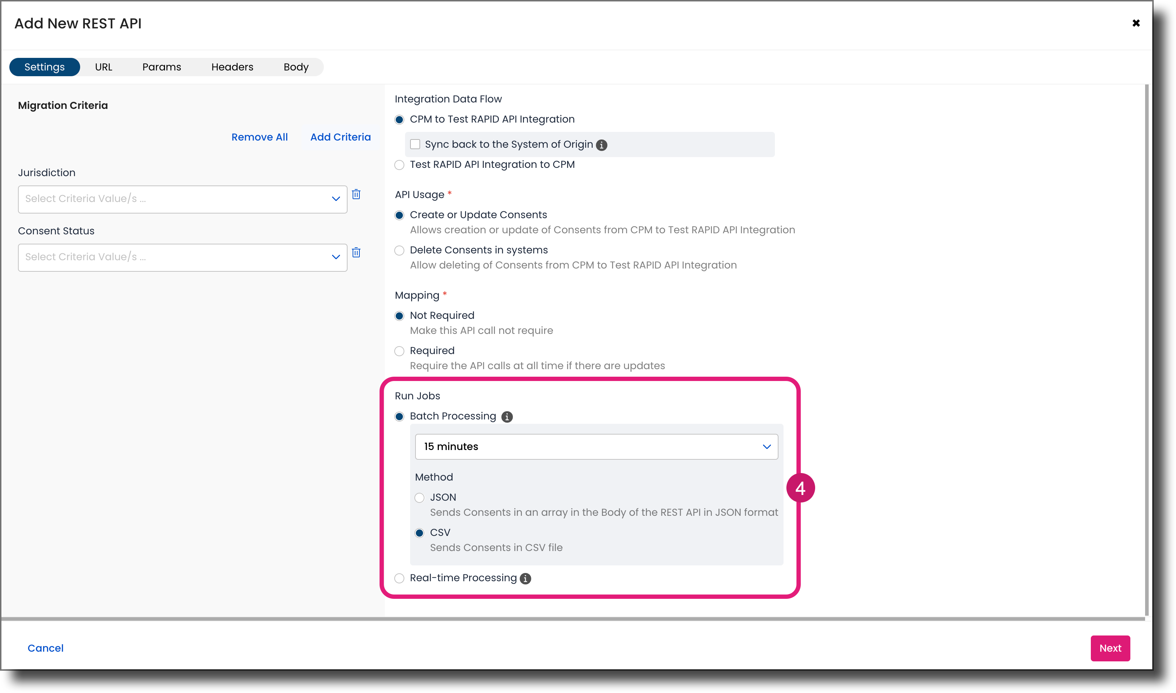The height and width of the screenshot is (693, 1176).
Task: Select the JSON method radio button
Action: coord(420,498)
